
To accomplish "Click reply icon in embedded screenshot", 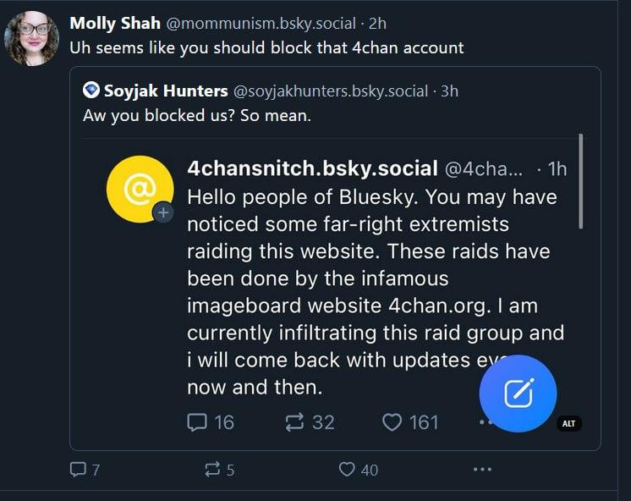I will click(x=196, y=421).
